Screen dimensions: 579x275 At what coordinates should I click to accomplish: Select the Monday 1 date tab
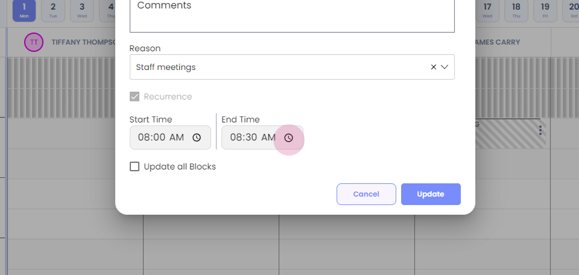pos(24,10)
